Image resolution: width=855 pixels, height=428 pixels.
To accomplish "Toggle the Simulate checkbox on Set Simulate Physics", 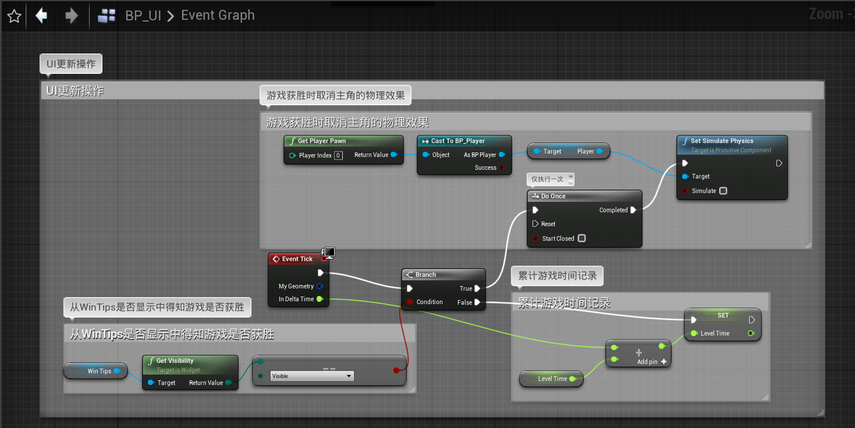I will [x=723, y=191].
